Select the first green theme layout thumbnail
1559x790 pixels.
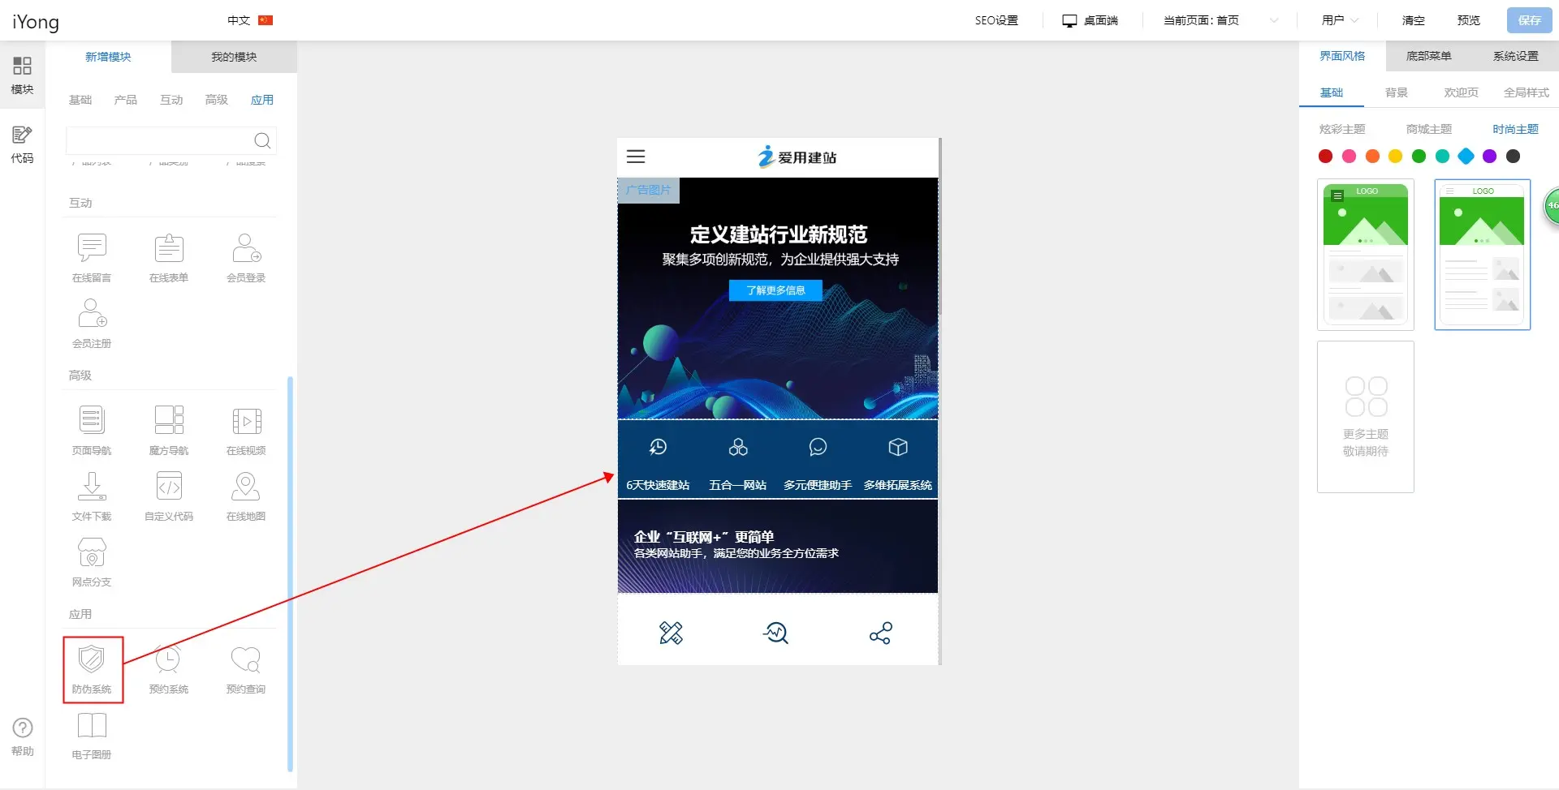point(1365,255)
